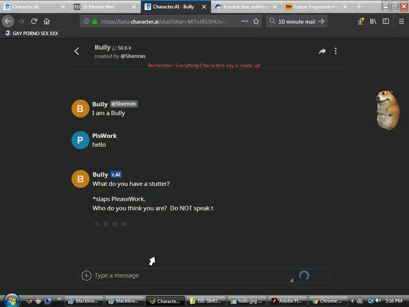The width and height of the screenshot is (409, 307).
Task: Expand the quick launch overflow chevron
Action: click(x=59, y=299)
